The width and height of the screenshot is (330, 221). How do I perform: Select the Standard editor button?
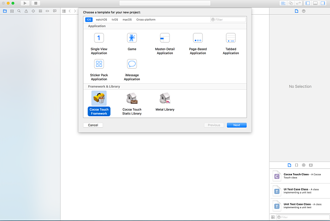283,3
